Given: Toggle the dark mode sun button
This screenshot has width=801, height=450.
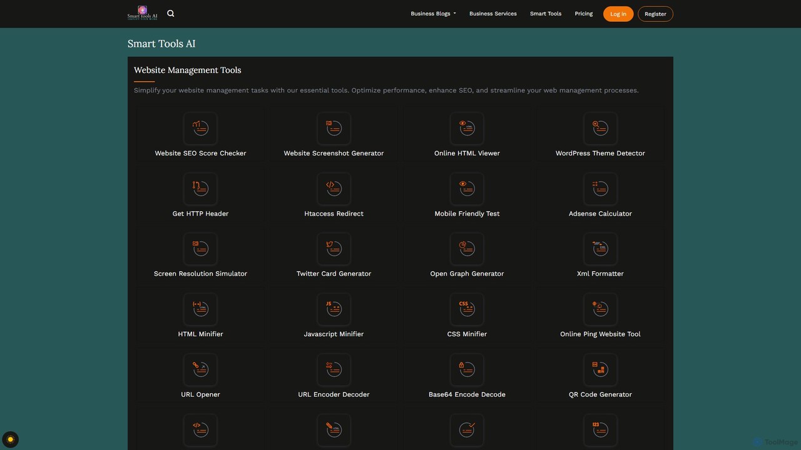Looking at the screenshot, I should (x=10, y=439).
